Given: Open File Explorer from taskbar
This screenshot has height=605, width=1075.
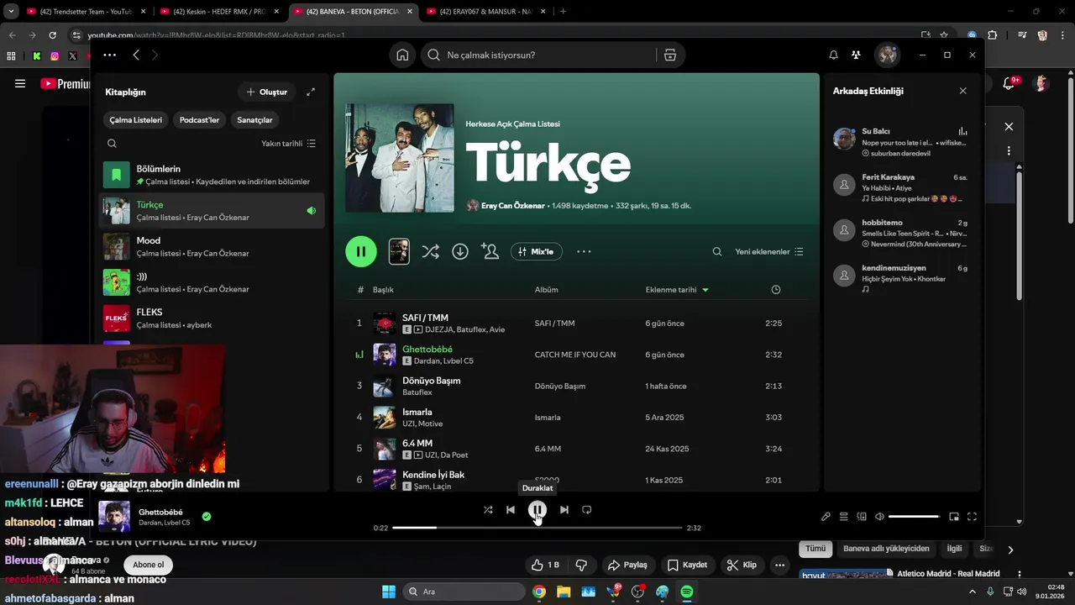Looking at the screenshot, I should click(x=564, y=592).
